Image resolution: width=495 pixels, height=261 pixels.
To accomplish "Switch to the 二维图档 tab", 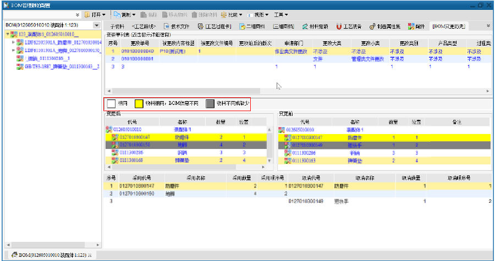I will pos(252,26).
